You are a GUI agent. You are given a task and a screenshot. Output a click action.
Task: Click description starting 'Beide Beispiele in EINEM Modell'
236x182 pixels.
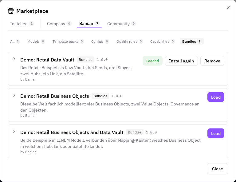point(111,143)
